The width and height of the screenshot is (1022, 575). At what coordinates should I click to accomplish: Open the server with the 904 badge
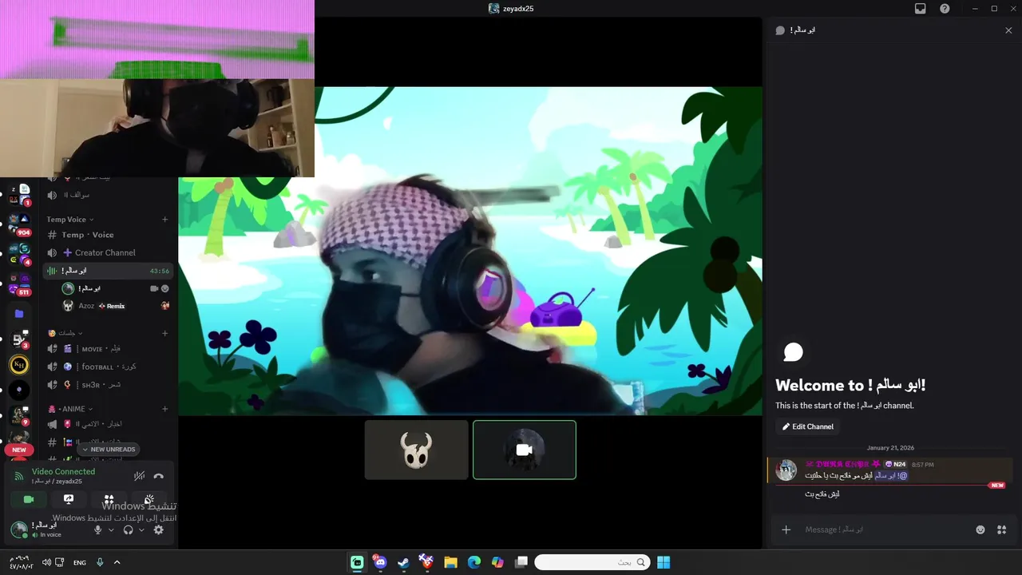[x=19, y=224]
